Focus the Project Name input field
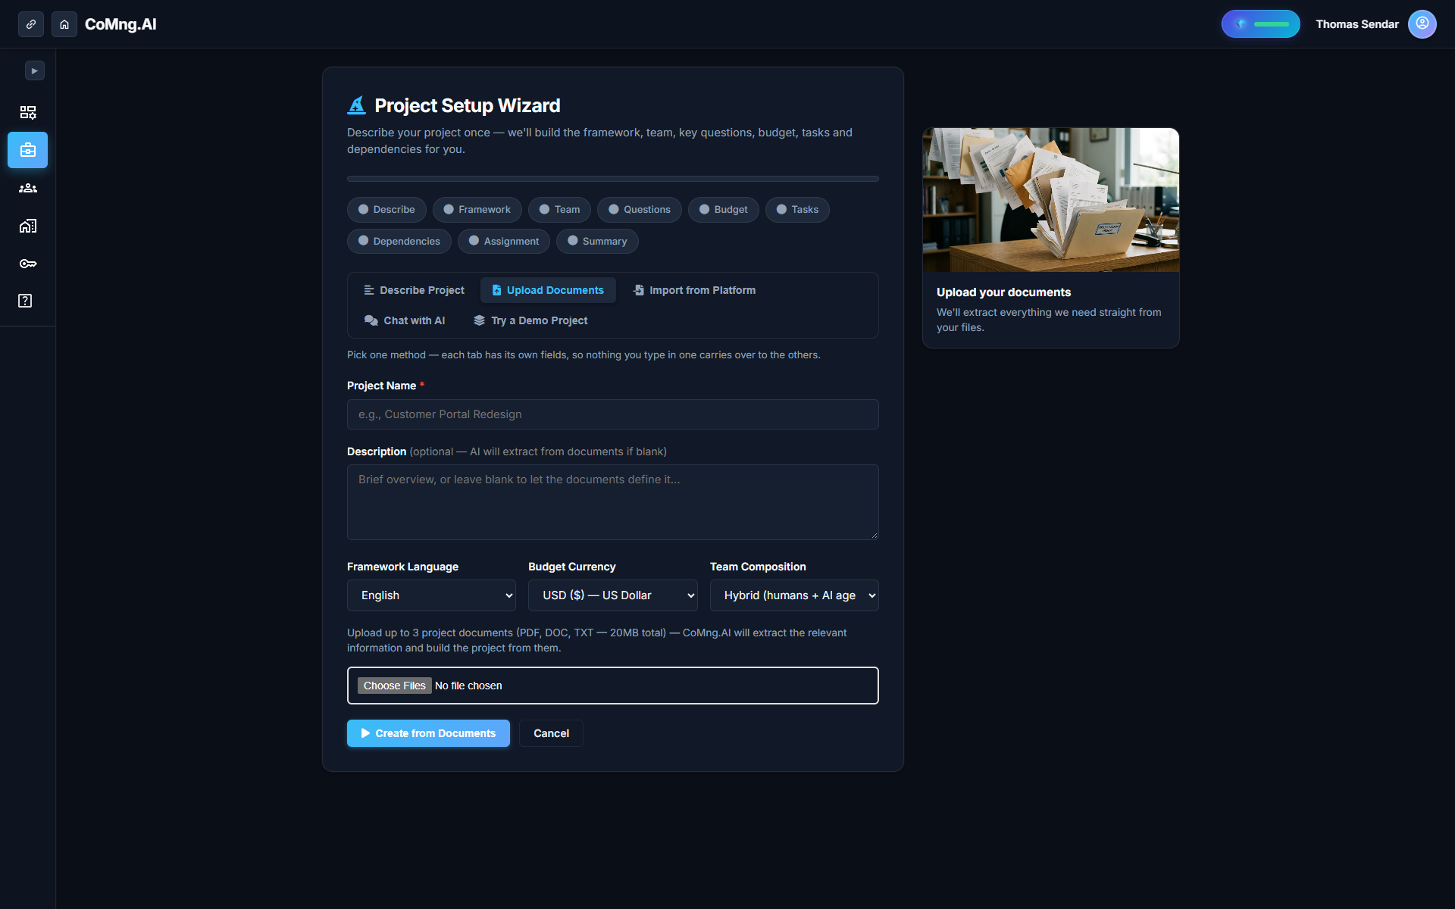This screenshot has width=1455, height=909. click(x=613, y=414)
